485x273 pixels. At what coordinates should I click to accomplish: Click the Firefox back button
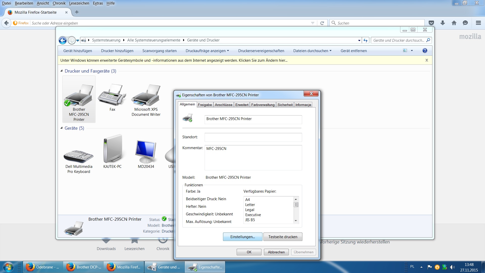coord(6,23)
